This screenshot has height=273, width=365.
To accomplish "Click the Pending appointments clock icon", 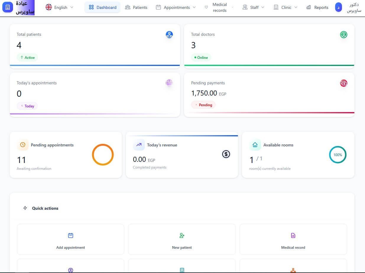I will point(23,145).
